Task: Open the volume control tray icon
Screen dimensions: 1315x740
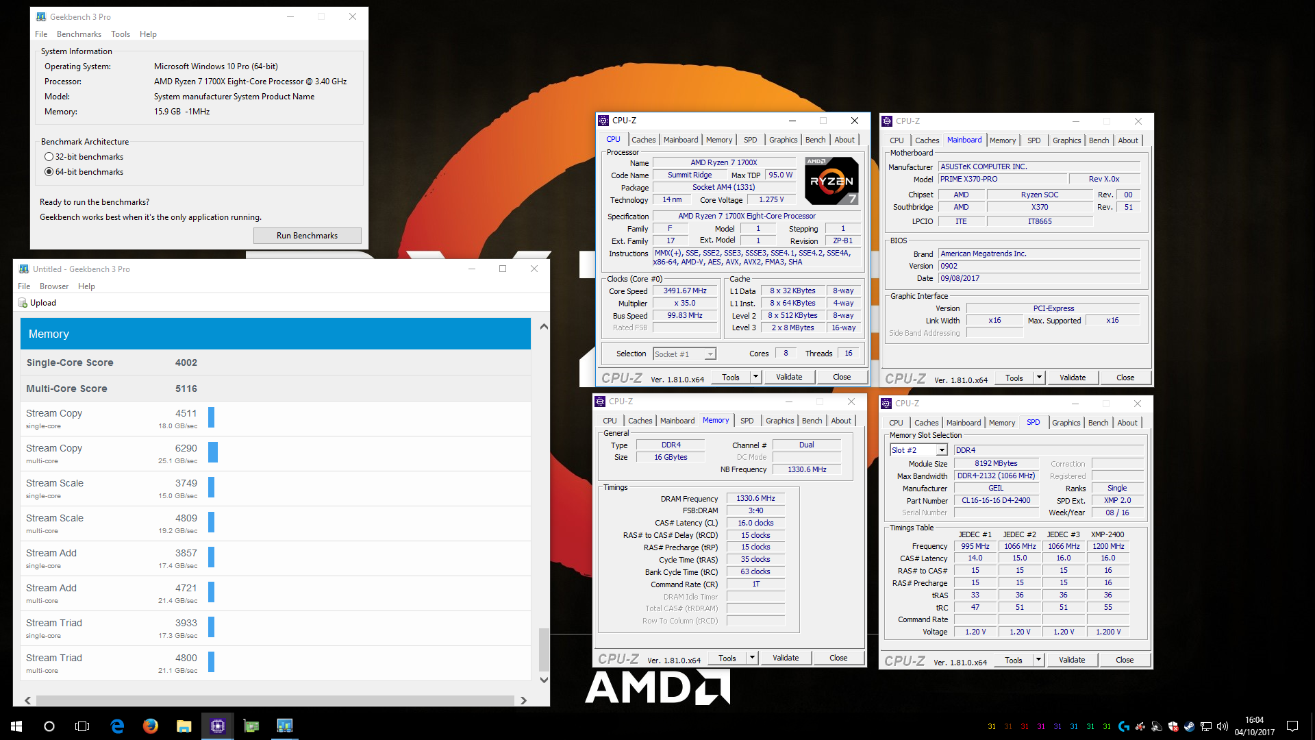Action: (x=1223, y=726)
